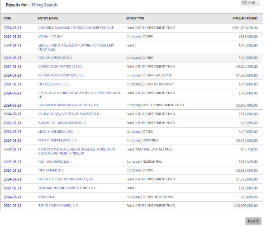The width and height of the screenshot is (266, 226).
Task: Open Sonoma Income Growth Fund I LLC
Action: coord(67,188)
